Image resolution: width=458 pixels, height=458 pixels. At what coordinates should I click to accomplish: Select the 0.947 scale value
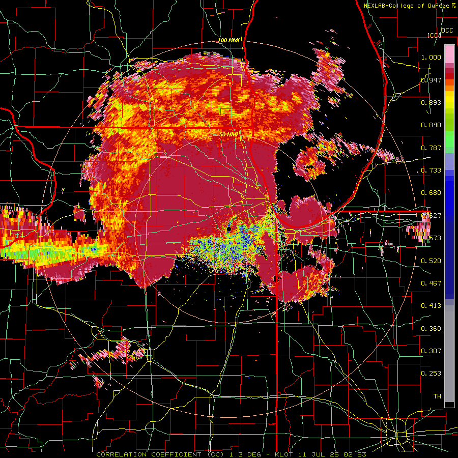pyautogui.click(x=431, y=80)
